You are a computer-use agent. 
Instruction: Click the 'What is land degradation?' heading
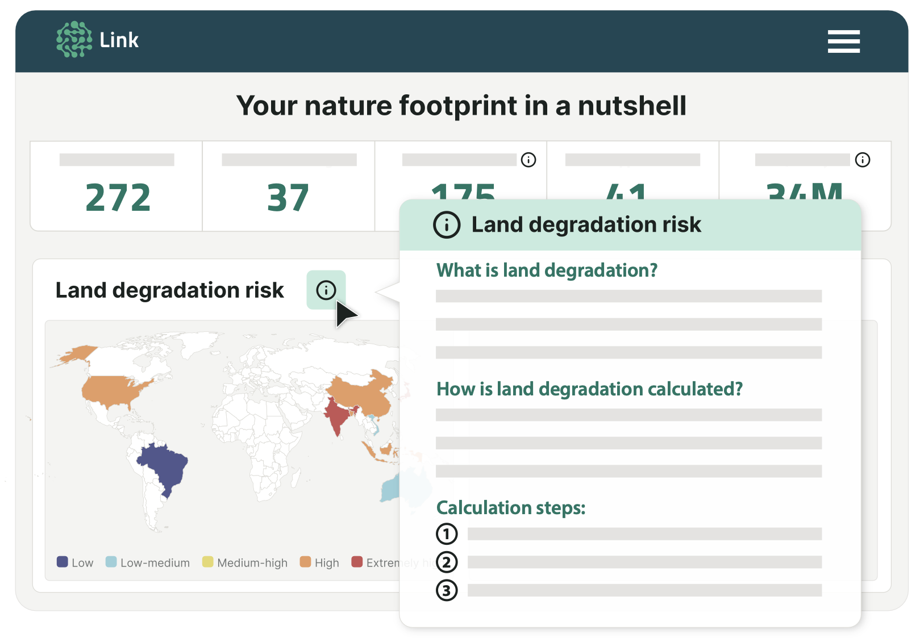(x=547, y=270)
